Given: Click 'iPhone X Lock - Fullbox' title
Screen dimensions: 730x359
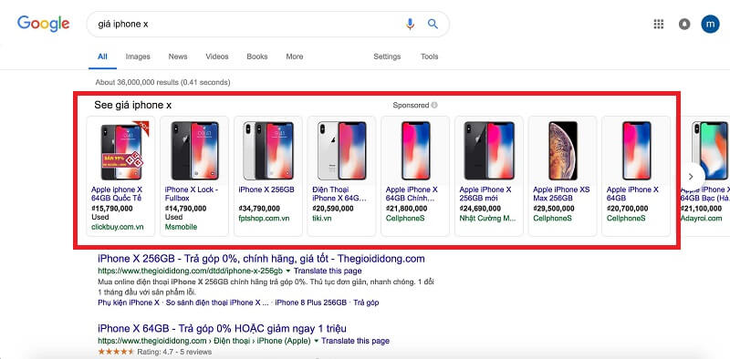Looking at the screenshot, I should coord(192,194).
